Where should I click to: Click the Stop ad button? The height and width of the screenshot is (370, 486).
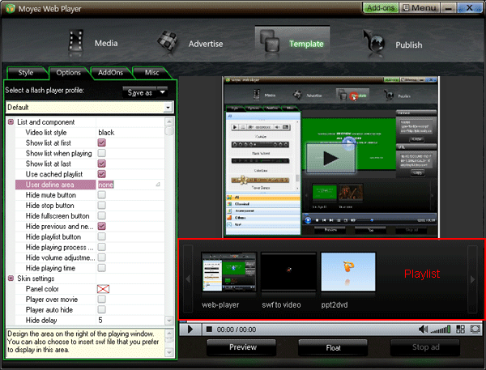point(425,347)
